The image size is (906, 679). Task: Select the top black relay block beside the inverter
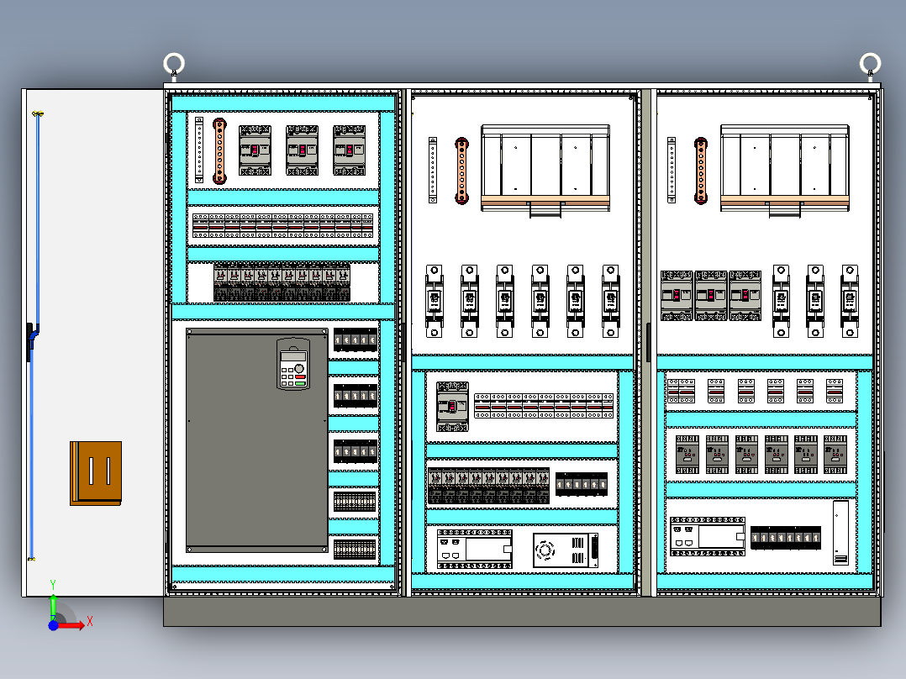[x=356, y=339]
